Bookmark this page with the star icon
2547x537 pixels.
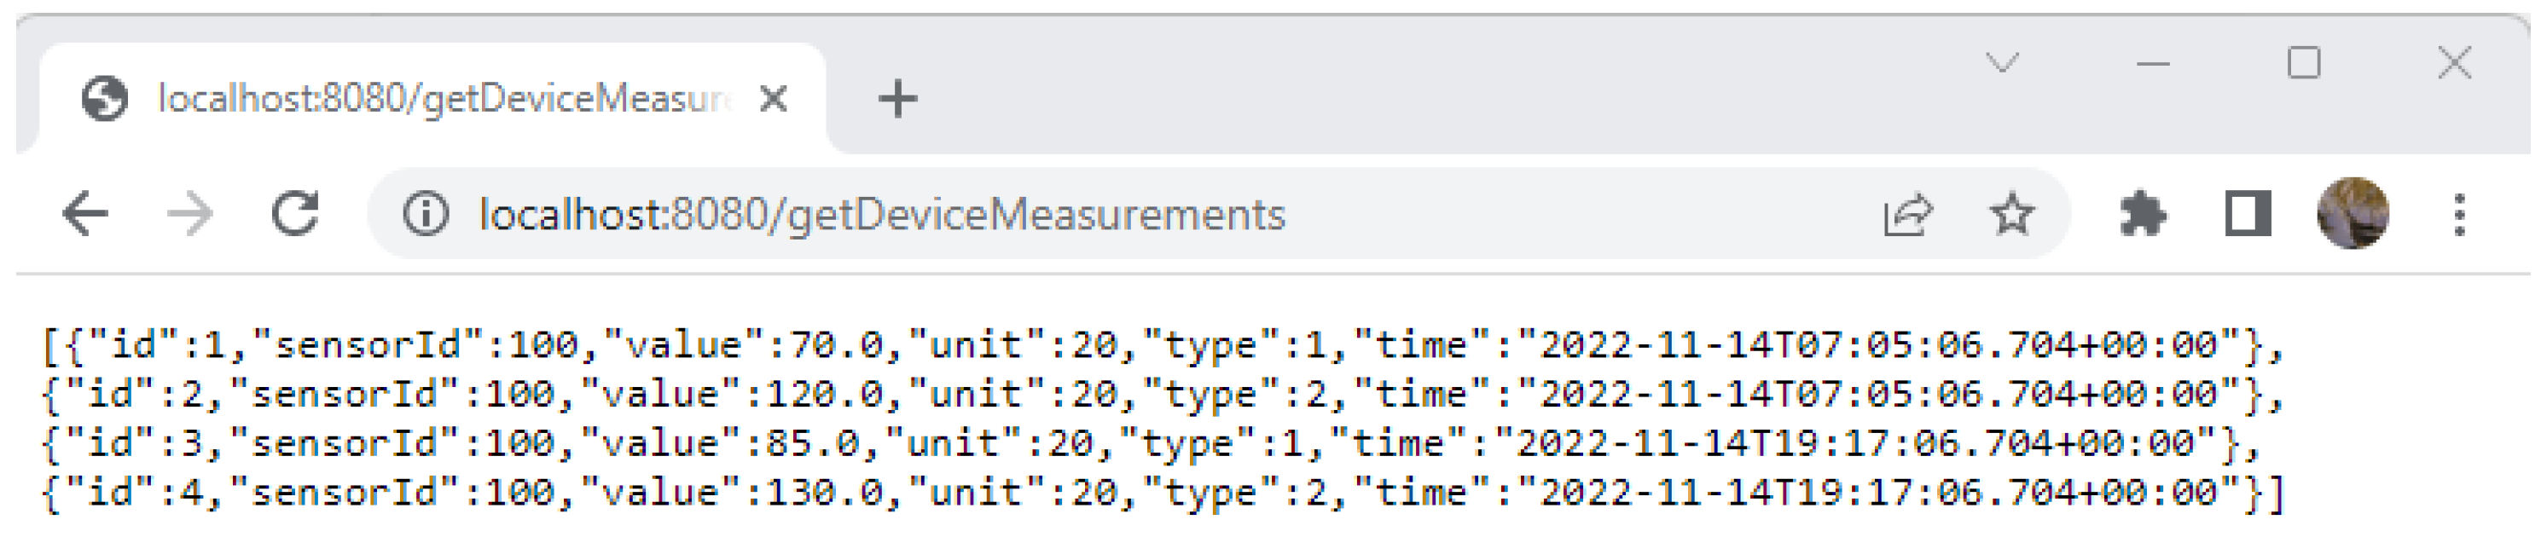coord(2011,214)
